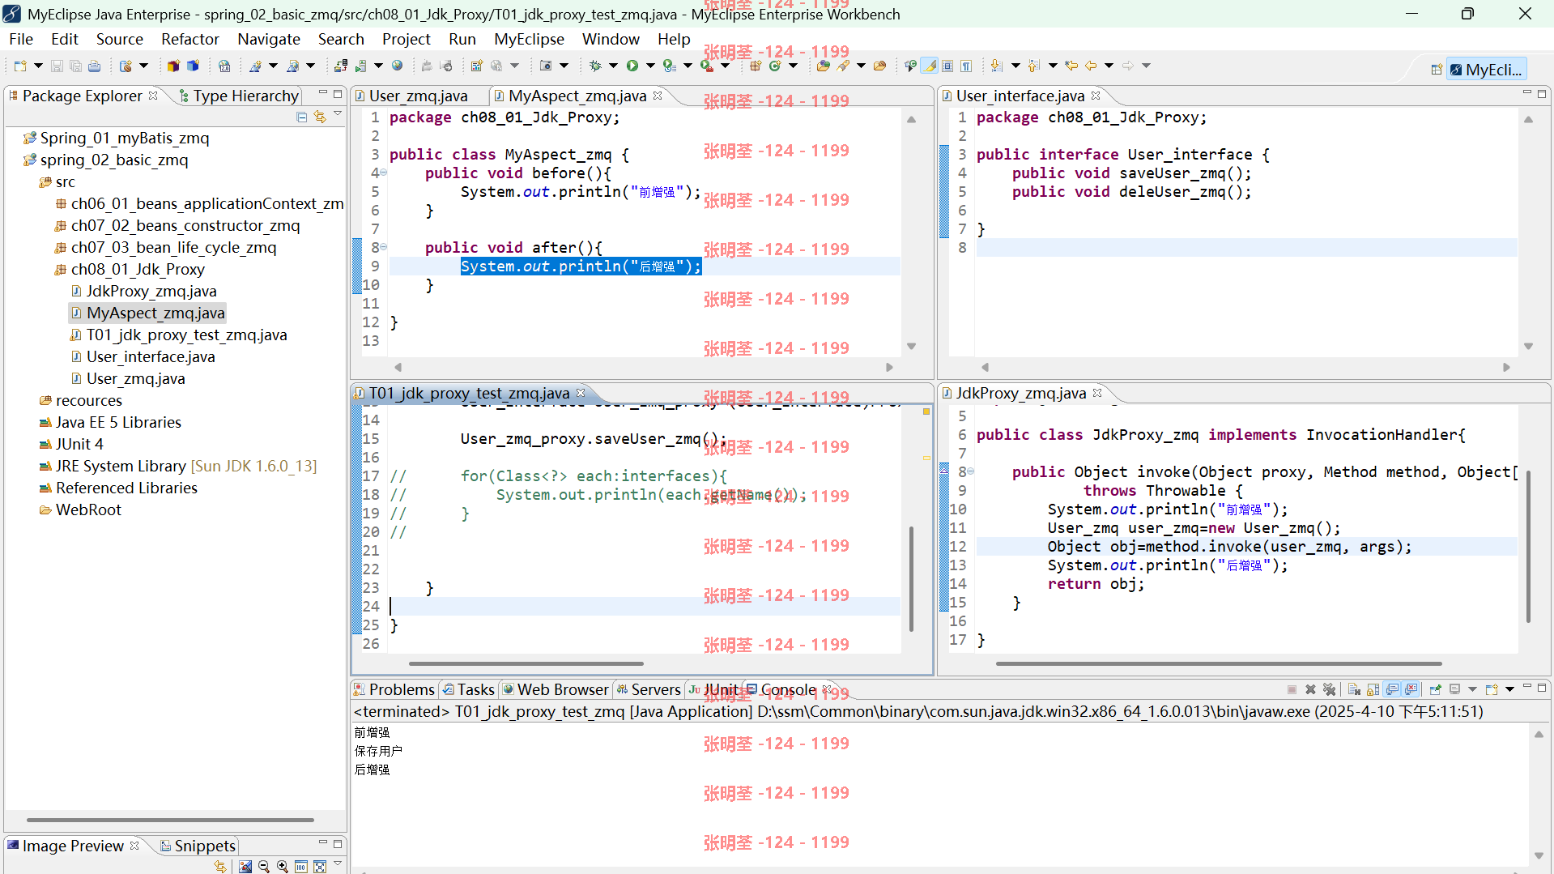
Task: Click the camera screenshot capture icon
Action: (x=546, y=66)
